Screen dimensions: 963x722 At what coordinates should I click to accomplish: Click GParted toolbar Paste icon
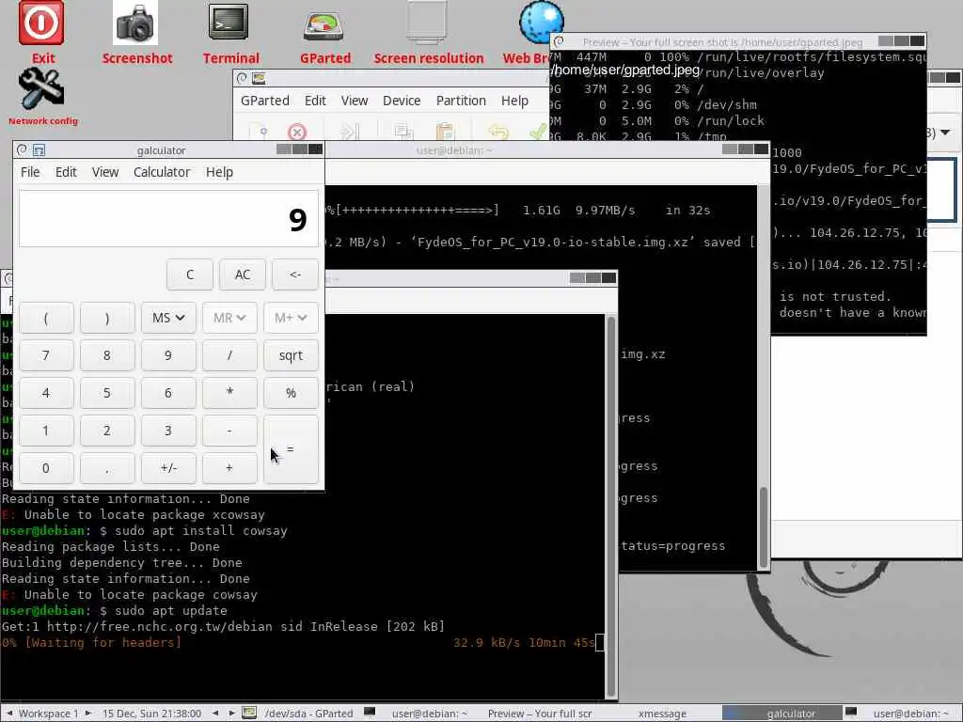tap(444, 132)
